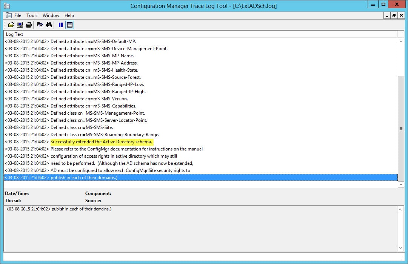Copy selected lines with copy icon
This screenshot has width=408, height=264.
[x=40, y=25]
